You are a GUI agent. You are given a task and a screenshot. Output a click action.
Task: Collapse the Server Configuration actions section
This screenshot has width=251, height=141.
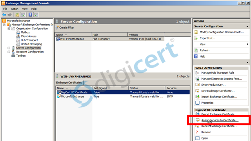click(x=247, y=26)
